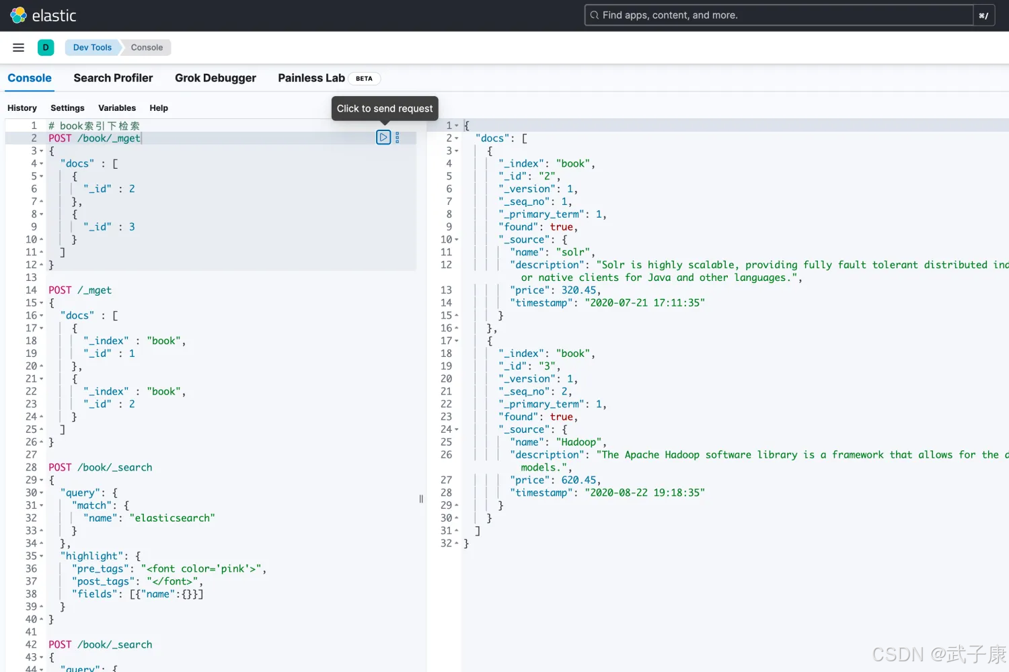Click the BETA badge next to Painless Lab

click(x=364, y=79)
